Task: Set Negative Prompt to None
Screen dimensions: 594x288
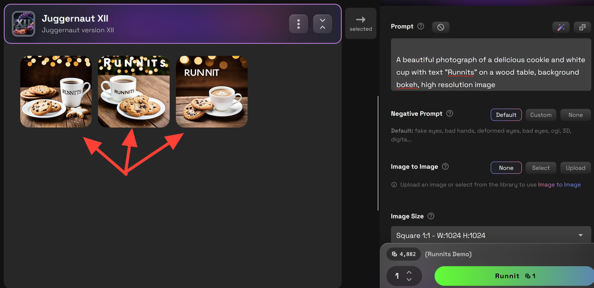Action: [575, 115]
